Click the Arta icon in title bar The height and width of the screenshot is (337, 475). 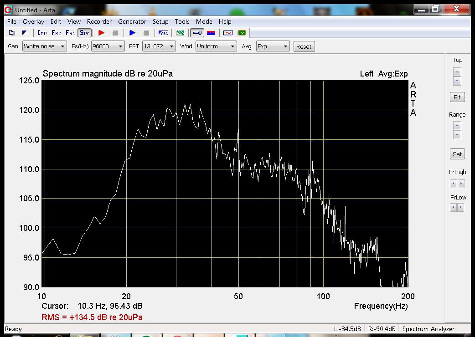pos(8,10)
